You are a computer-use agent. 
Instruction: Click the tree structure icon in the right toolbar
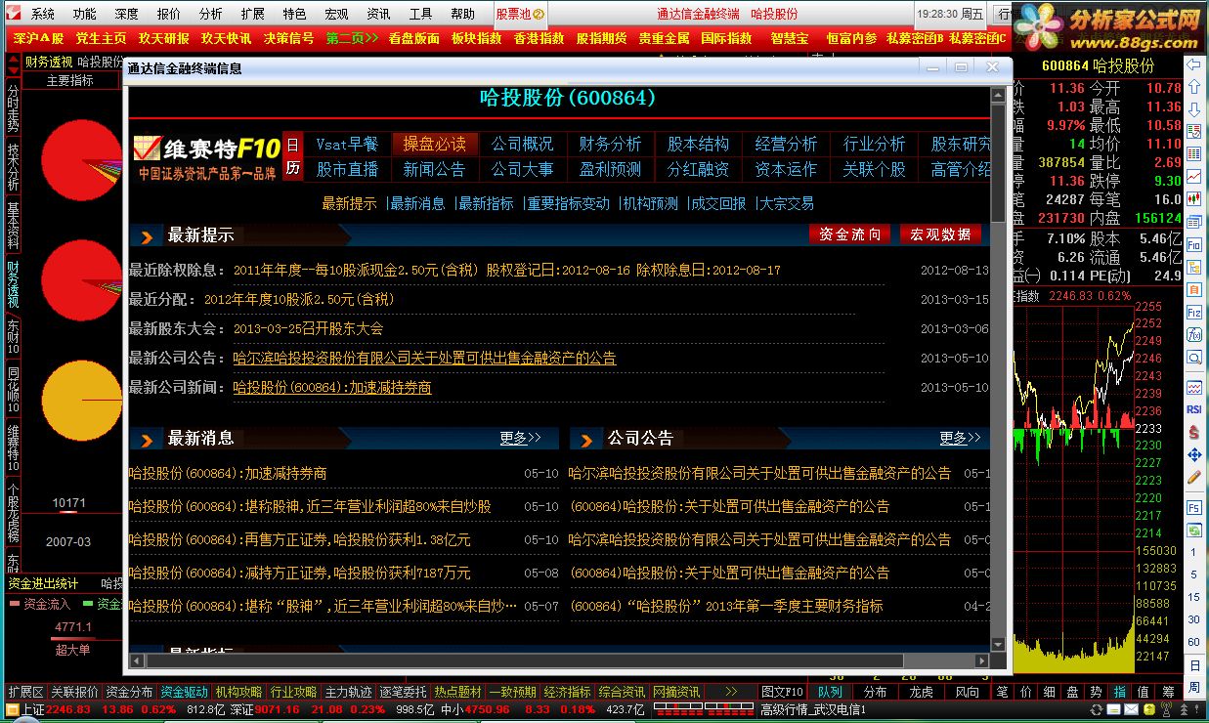(x=1193, y=267)
